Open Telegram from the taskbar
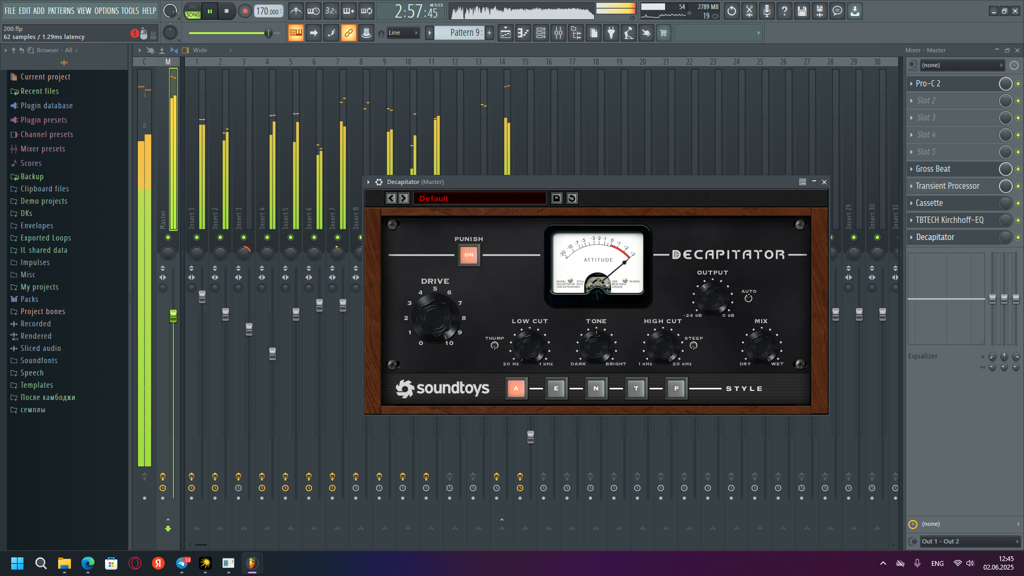 (x=182, y=563)
